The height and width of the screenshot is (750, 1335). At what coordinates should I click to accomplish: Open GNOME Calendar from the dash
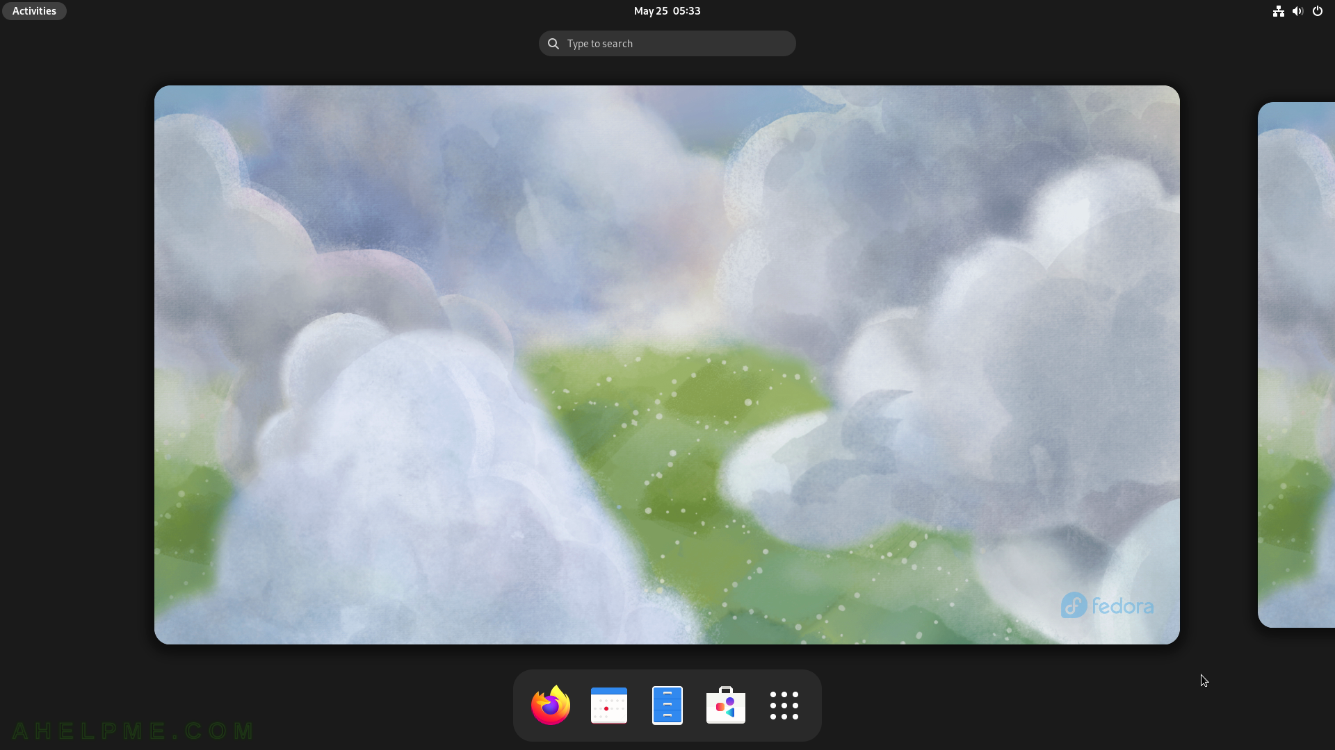(x=609, y=706)
